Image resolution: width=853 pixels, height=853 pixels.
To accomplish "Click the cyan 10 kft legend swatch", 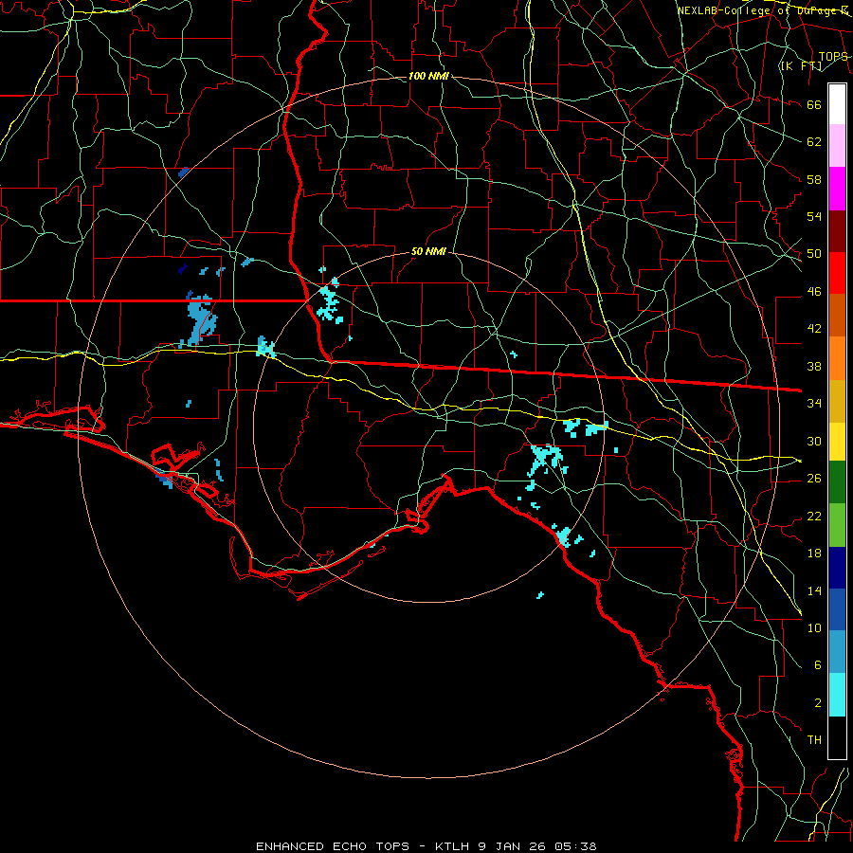I will pos(837,695).
